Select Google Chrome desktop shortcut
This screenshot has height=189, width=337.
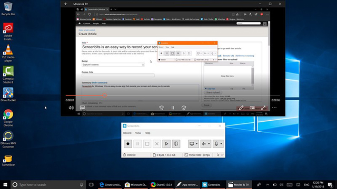(x=8, y=118)
